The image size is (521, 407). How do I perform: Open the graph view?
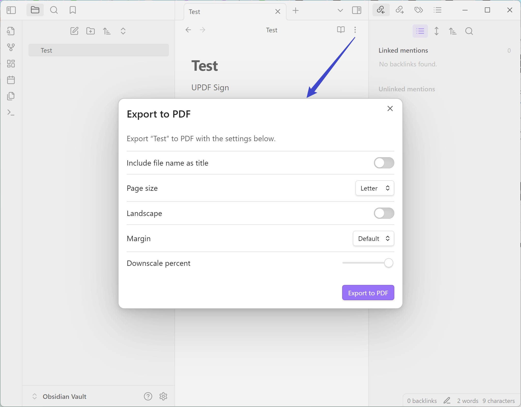tap(11, 47)
